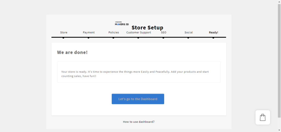The image size is (281, 132).
Task: Click the progress dot under Customer Support
Action: tap(138, 38)
